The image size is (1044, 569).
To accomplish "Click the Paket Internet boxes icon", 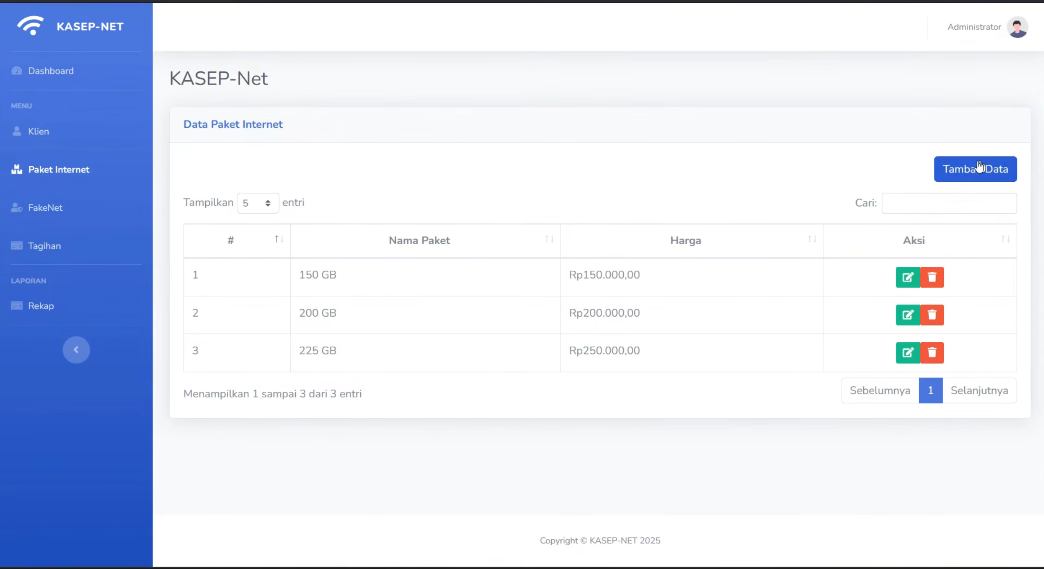I will coord(17,169).
